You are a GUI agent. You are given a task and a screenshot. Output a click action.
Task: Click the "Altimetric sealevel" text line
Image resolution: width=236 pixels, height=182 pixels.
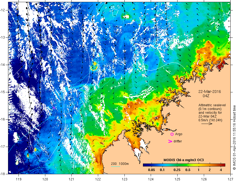pyautogui.click(x=212, y=105)
